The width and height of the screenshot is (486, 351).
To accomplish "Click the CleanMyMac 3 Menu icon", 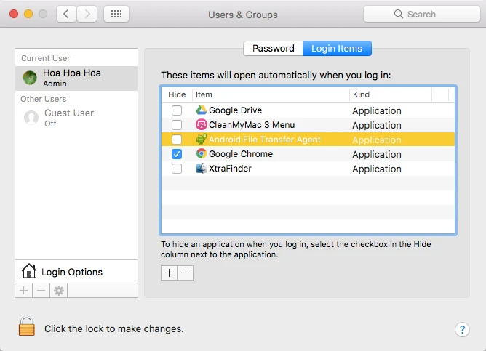I will (x=202, y=125).
